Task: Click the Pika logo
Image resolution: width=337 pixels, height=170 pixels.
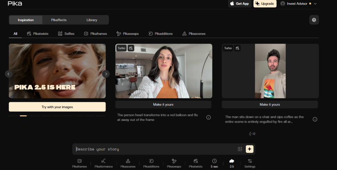Action: (15, 3)
